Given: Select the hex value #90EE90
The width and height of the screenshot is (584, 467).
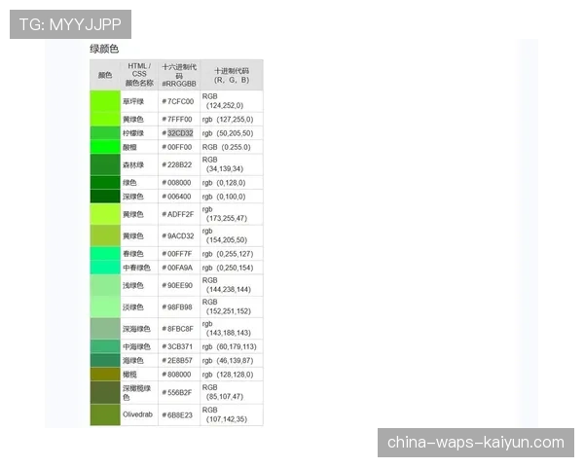Looking at the screenshot, I should (x=178, y=285).
